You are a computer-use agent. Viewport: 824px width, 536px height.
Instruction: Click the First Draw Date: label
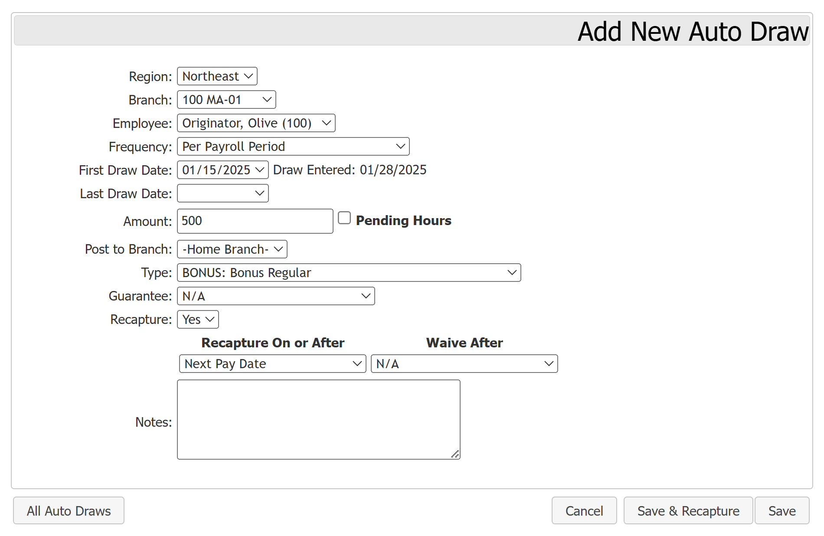coord(125,170)
